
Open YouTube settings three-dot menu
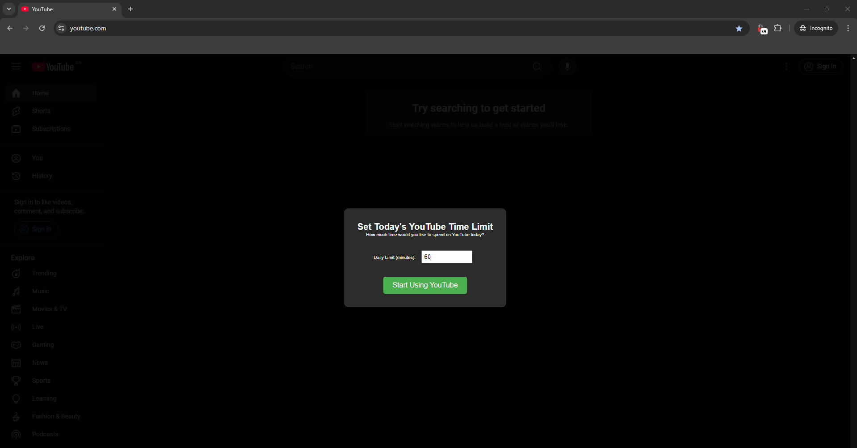(x=786, y=67)
